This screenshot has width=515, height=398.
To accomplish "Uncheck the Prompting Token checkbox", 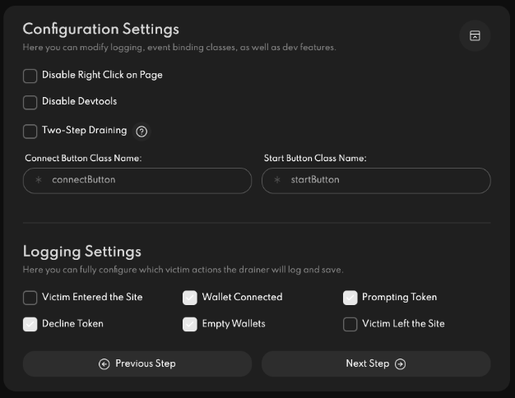I will click(350, 298).
